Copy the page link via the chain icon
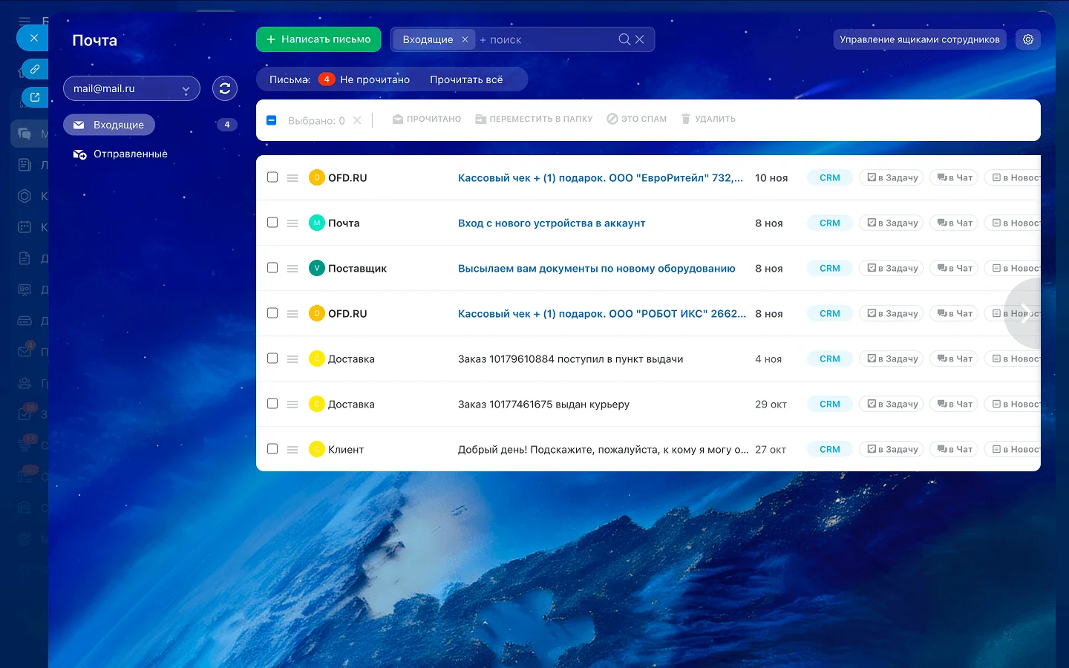Image resolution: width=1069 pixels, height=668 pixels. (35, 69)
